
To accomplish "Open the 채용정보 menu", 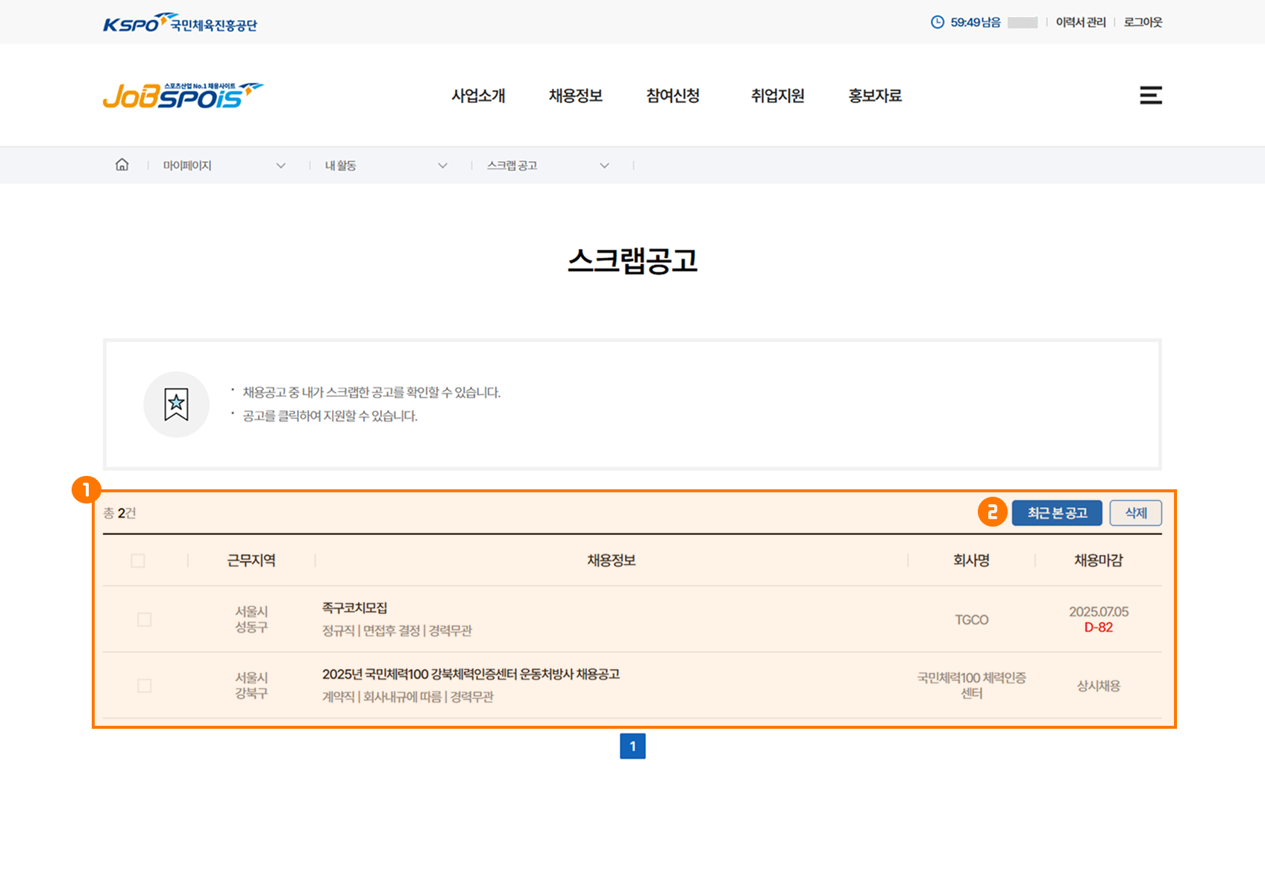I will [x=575, y=95].
